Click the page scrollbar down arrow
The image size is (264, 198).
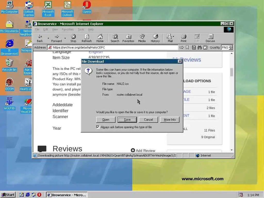click(x=232, y=150)
